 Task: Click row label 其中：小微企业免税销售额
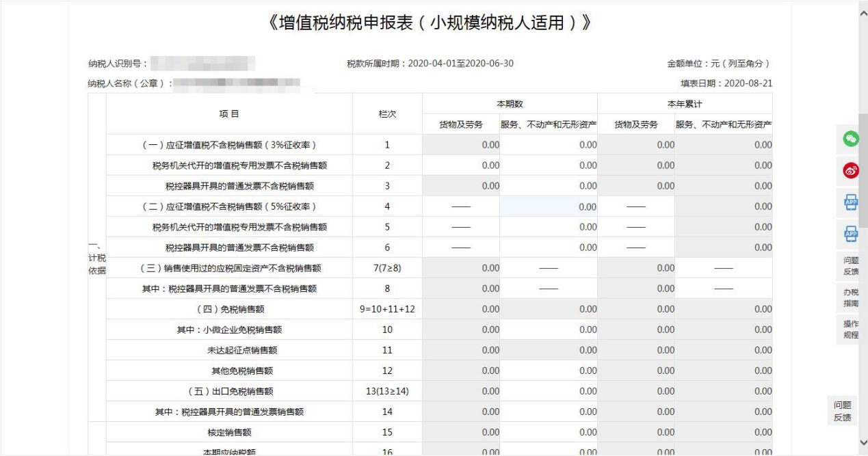click(229, 330)
